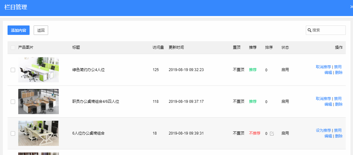353x155 pixels.
Task: Click the 置顶 column header
Action: 237,47
